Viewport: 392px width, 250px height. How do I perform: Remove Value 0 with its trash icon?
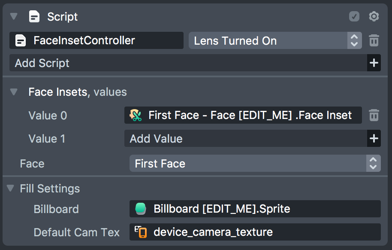click(x=374, y=115)
